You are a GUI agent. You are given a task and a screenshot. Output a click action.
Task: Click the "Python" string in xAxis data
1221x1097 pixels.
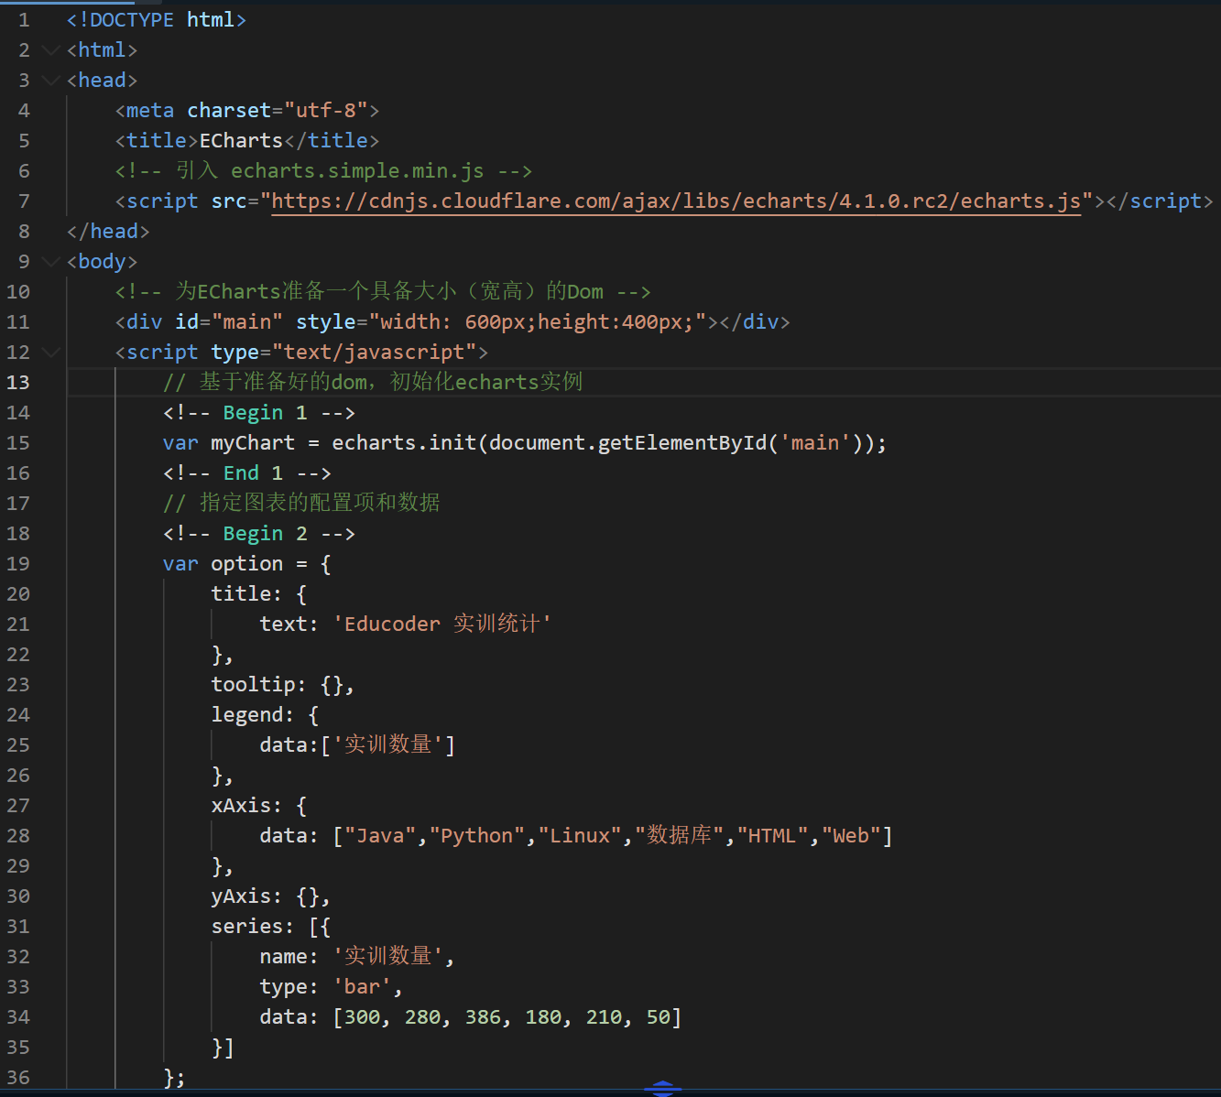tap(477, 836)
